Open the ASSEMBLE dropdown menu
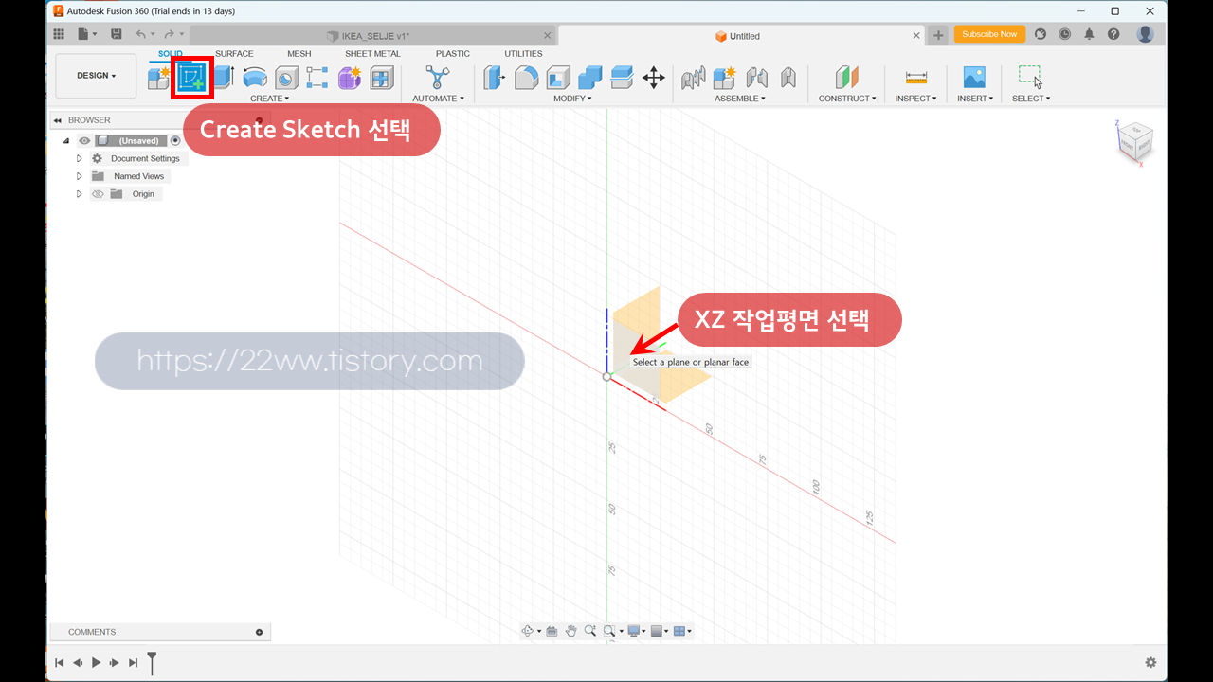Screen dimensions: 1213x682 740,99
